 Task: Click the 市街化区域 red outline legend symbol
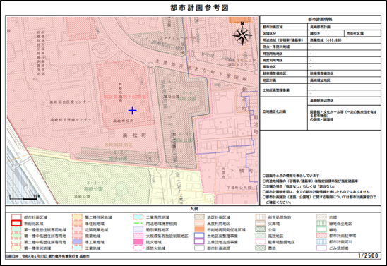[x=16, y=224]
